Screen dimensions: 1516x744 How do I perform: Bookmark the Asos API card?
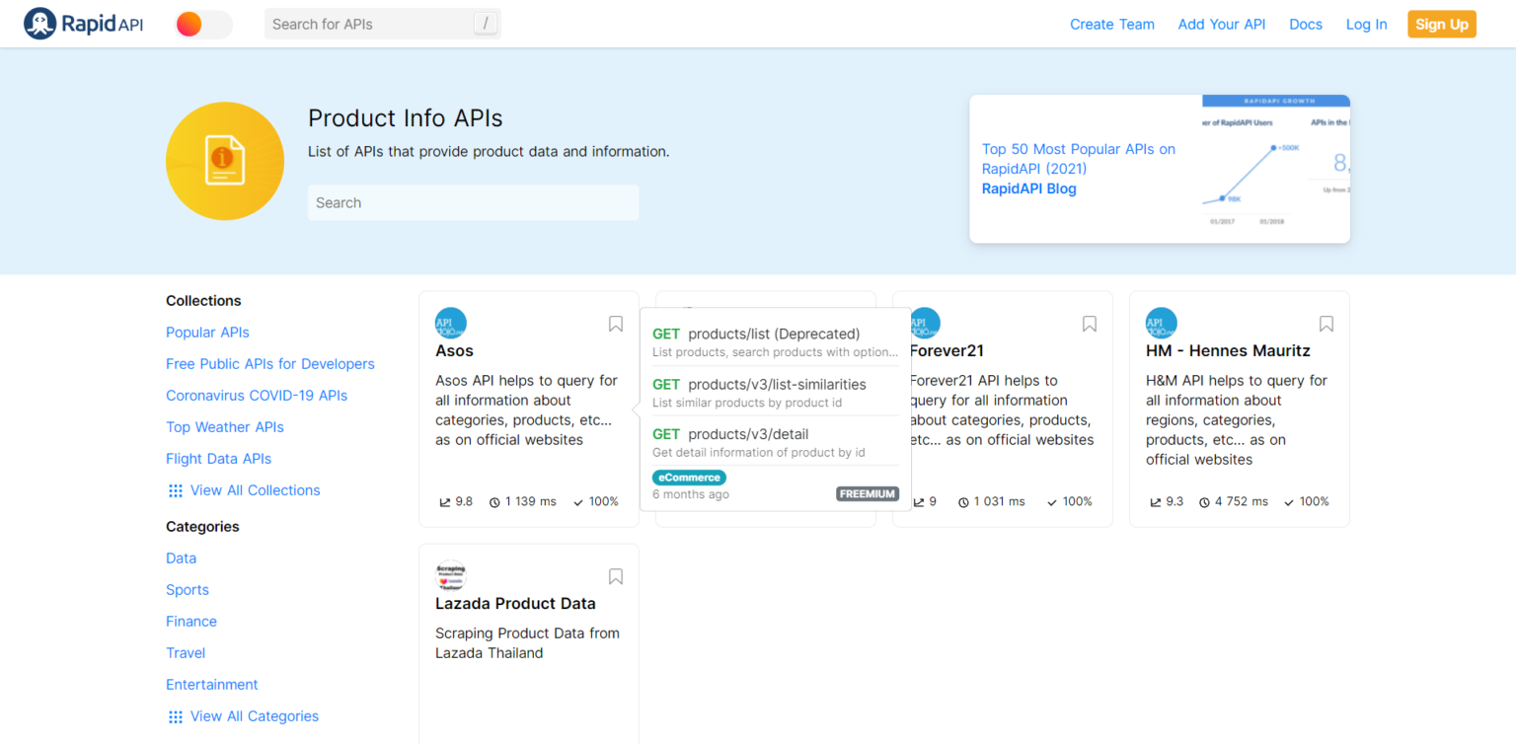pos(615,323)
